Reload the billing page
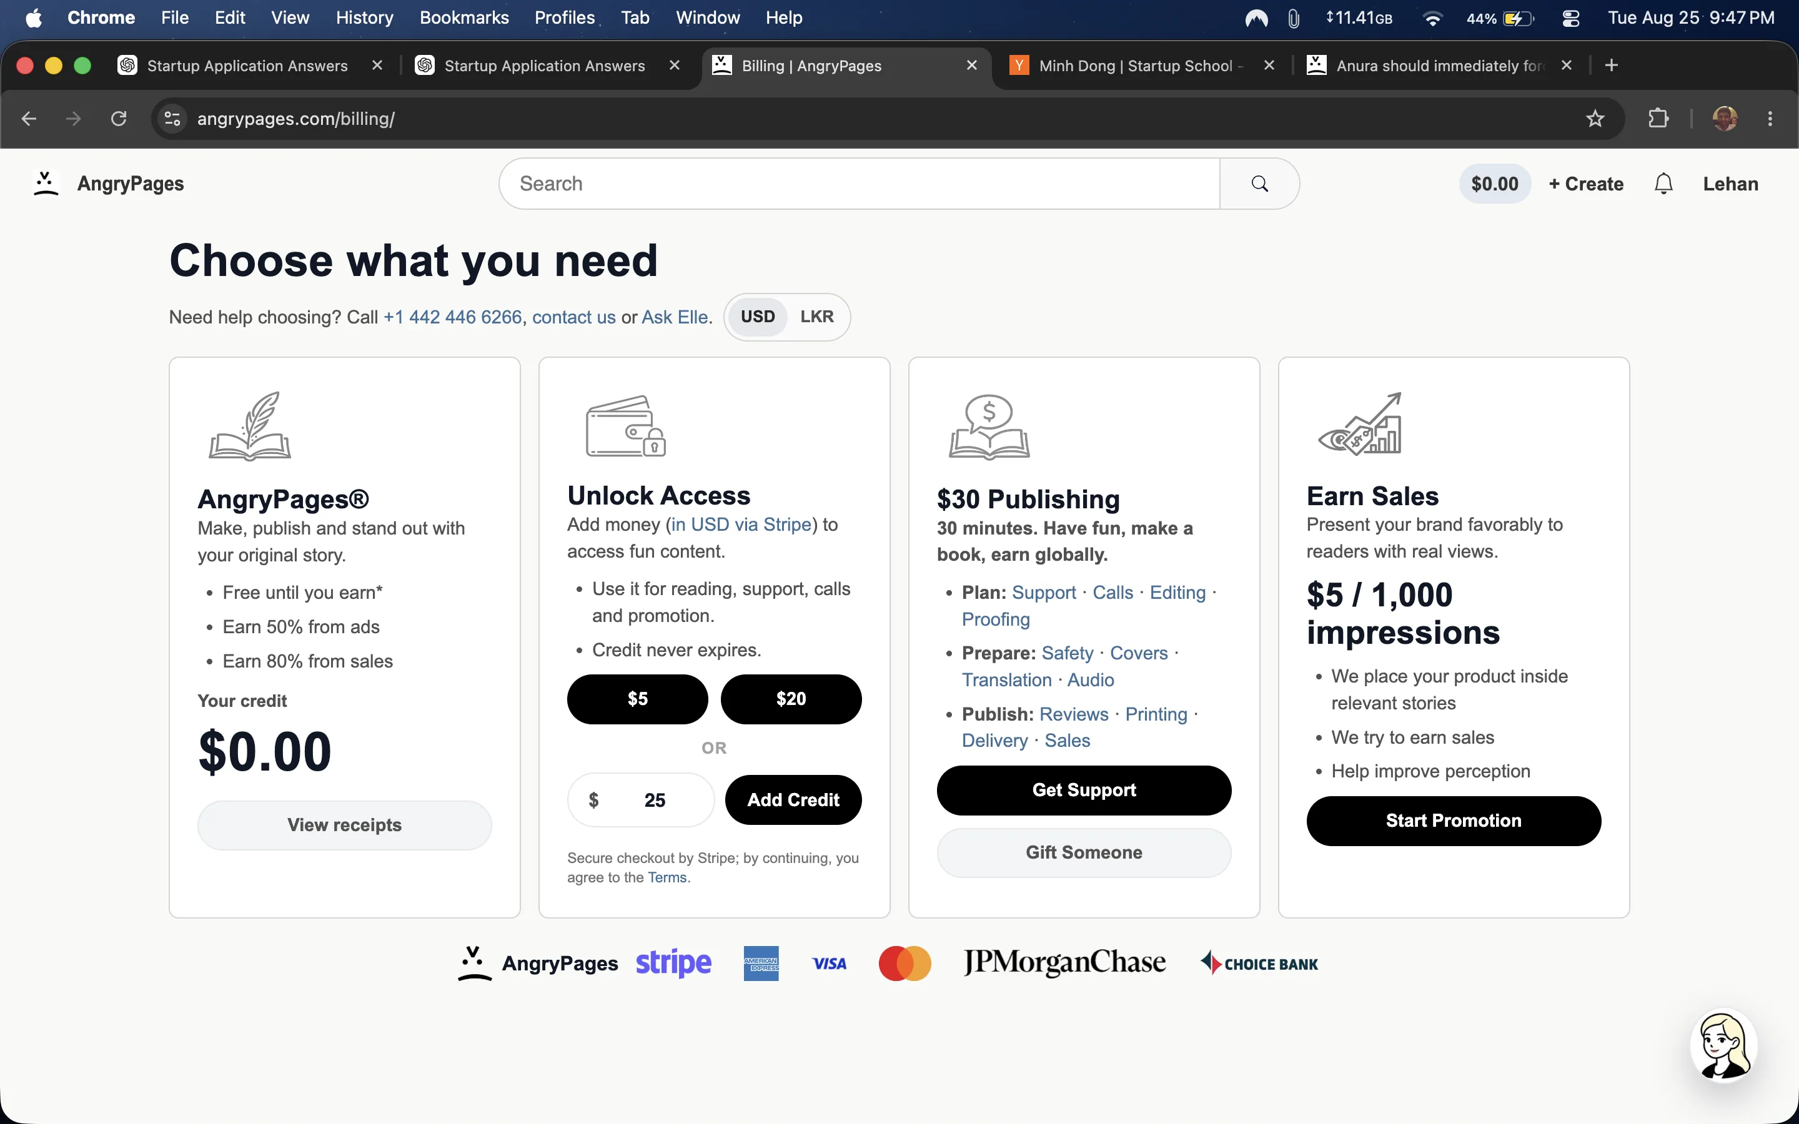Screen dimensions: 1799x1124 pyautogui.click(x=119, y=119)
